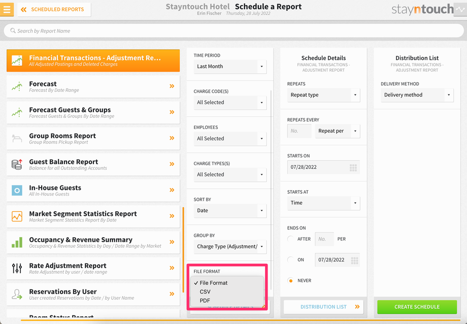467x324 pixels.
Task: Click the Forecast report graph icon
Action: click(x=17, y=86)
